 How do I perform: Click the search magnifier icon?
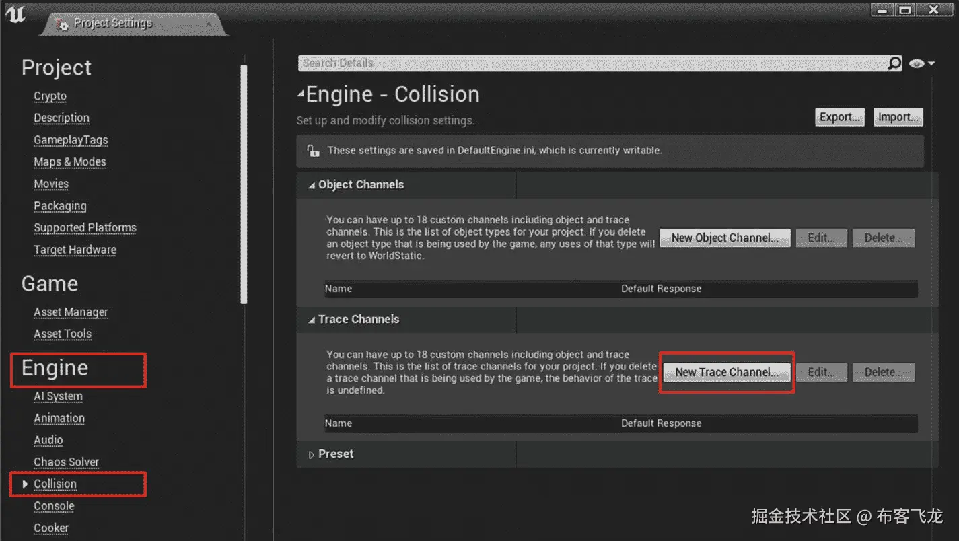pyautogui.click(x=894, y=63)
